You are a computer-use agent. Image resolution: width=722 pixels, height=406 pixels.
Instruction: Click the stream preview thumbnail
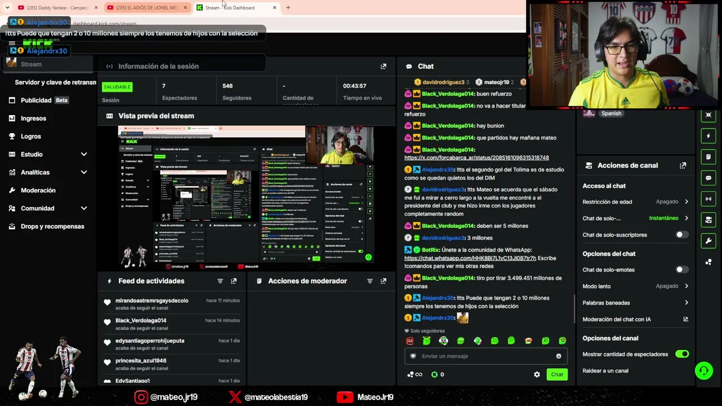pyautogui.click(x=246, y=197)
